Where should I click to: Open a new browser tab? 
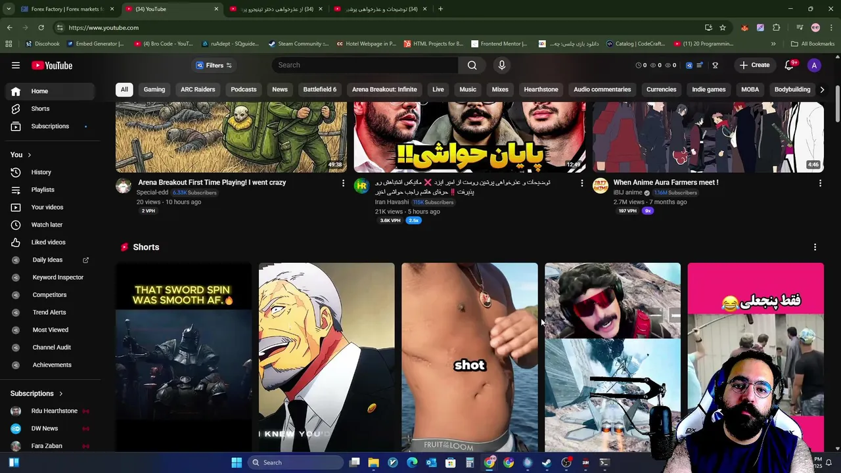click(x=440, y=9)
